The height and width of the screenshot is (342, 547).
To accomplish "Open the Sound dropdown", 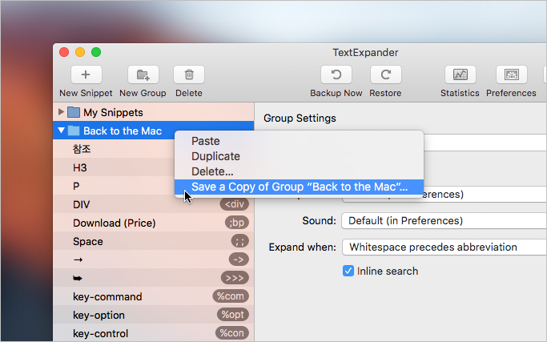I will [444, 220].
